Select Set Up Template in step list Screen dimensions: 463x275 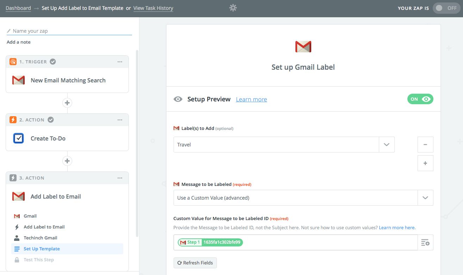[42, 249]
